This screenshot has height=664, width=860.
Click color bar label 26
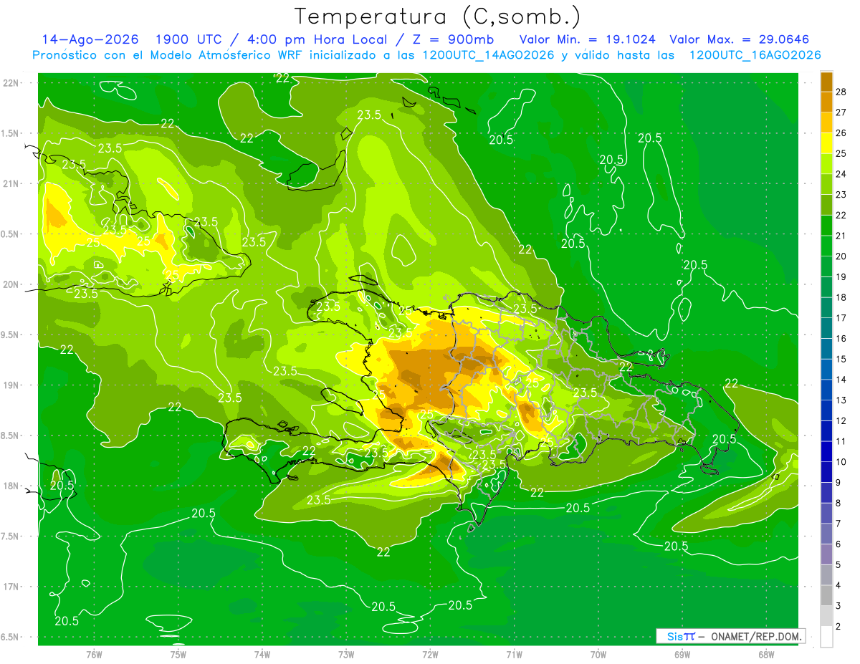pyautogui.click(x=841, y=133)
